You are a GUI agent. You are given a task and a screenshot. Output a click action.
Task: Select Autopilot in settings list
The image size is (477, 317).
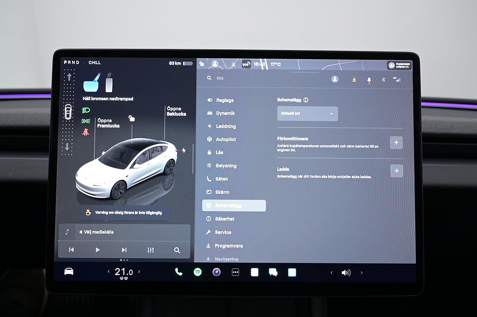click(225, 140)
